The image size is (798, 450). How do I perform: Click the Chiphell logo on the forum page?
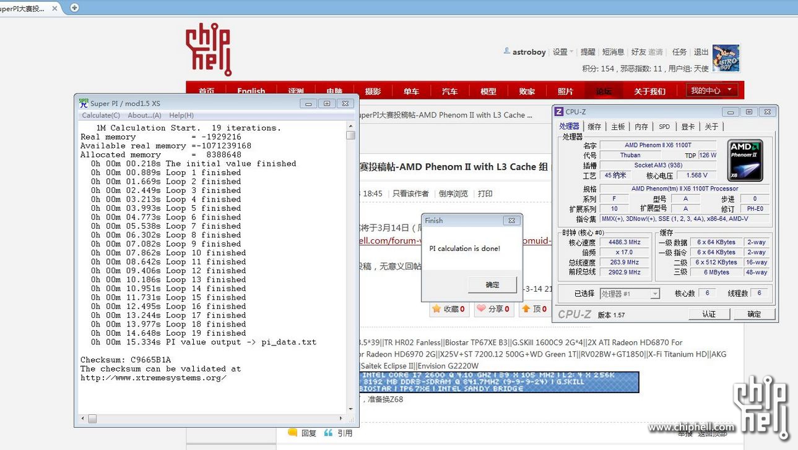pyautogui.click(x=209, y=49)
